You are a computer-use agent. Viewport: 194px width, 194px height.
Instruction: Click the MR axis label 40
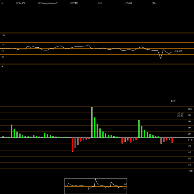pos(189,128)
